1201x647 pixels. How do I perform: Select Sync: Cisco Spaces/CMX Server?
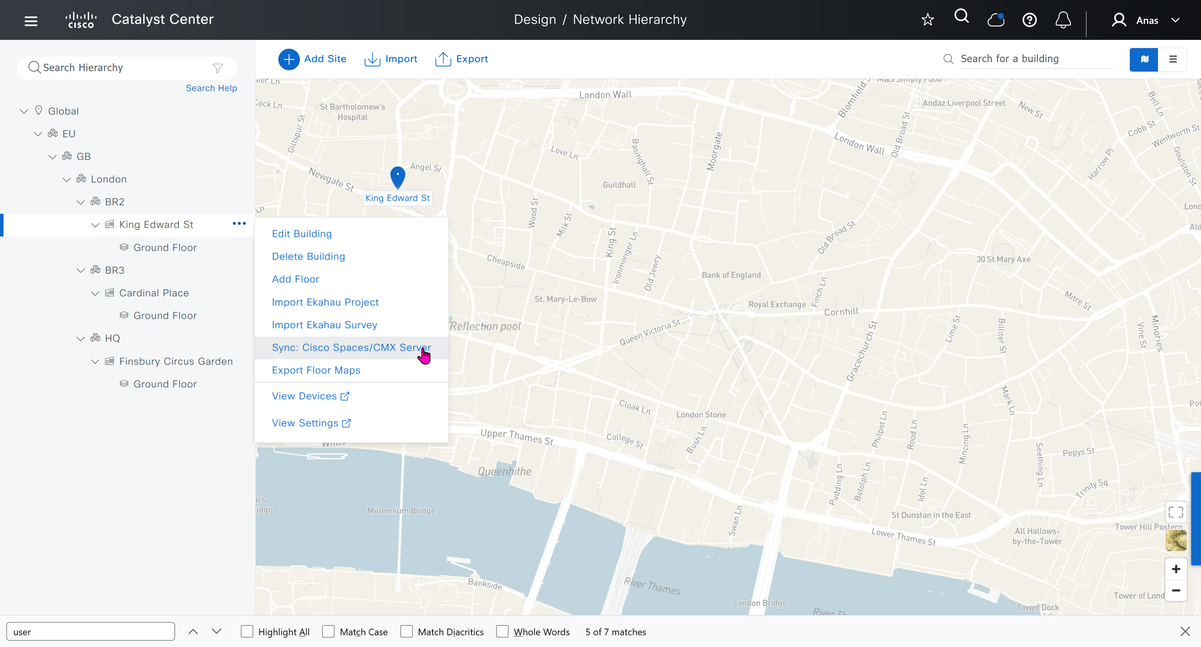click(x=351, y=348)
